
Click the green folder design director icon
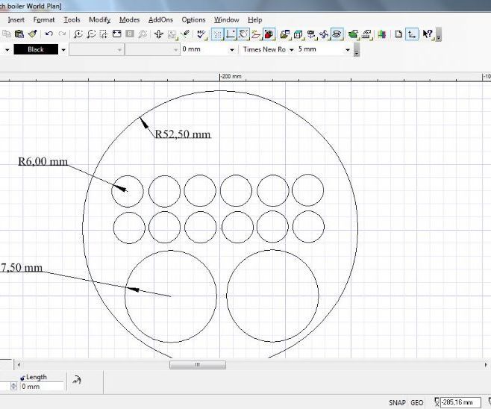[353, 34]
